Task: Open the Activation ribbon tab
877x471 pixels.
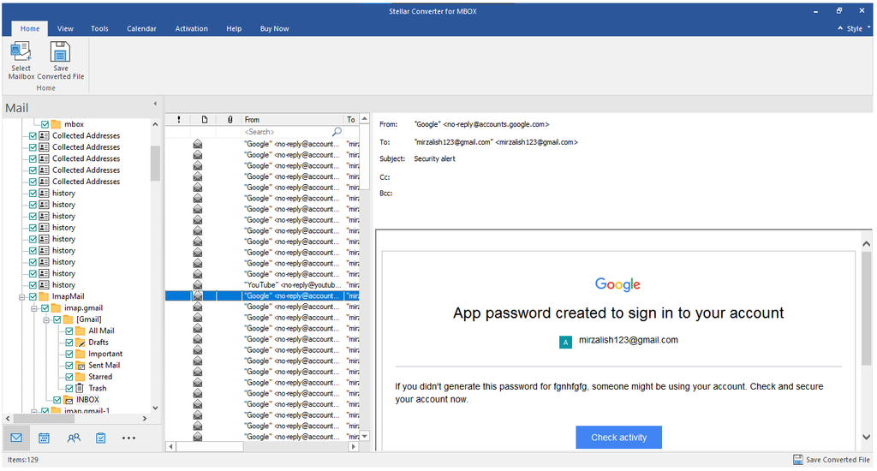Action: point(191,28)
